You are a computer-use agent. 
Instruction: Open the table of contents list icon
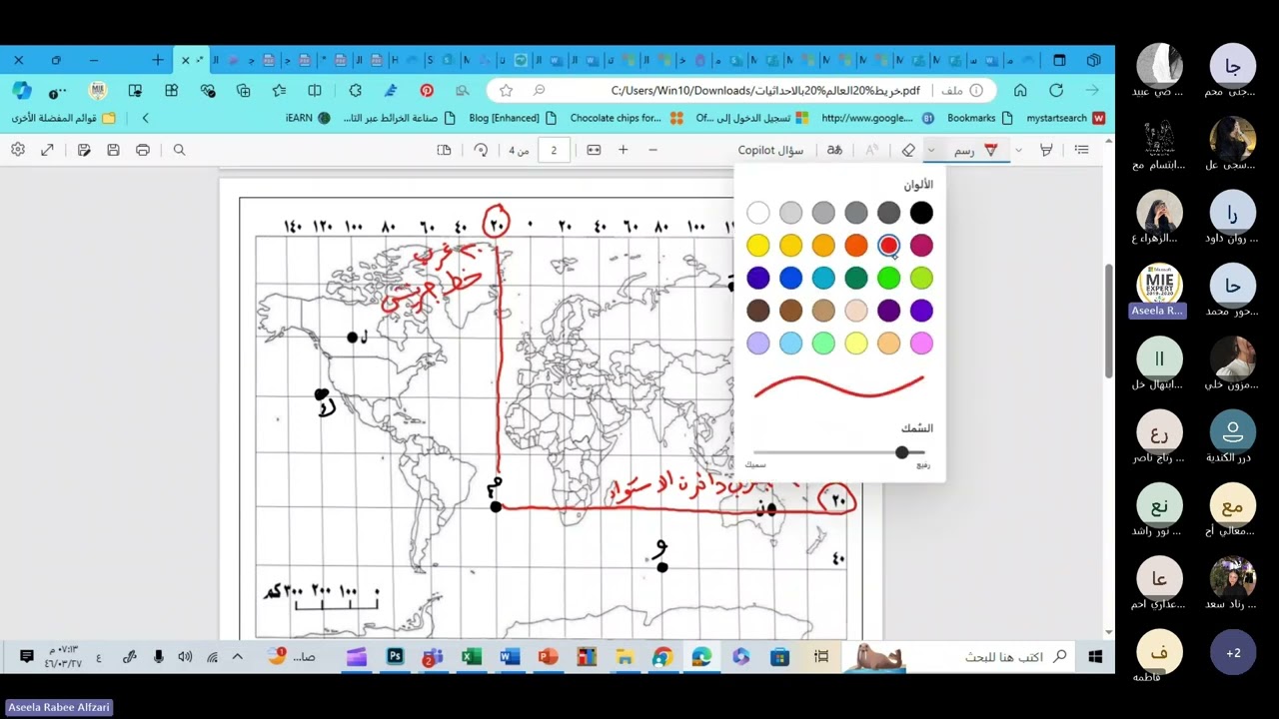coord(1081,150)
